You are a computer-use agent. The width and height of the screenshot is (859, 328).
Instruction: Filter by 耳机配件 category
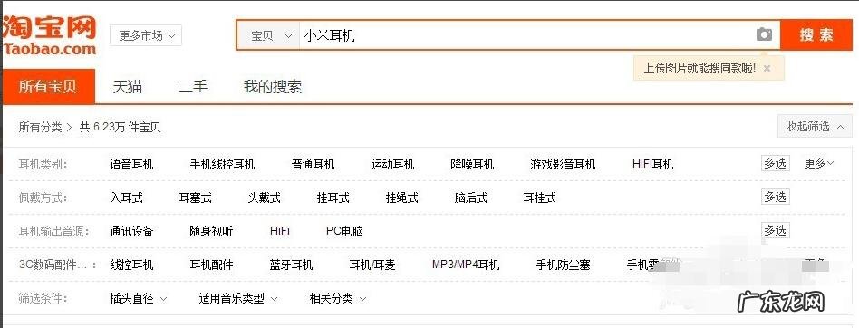211,265
